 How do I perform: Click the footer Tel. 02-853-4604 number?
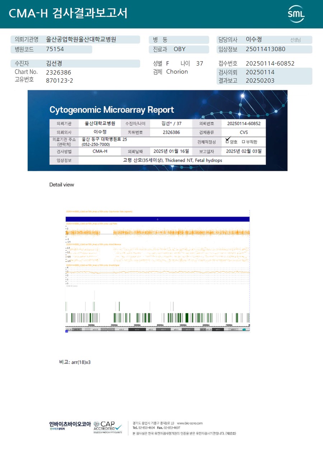coord(144,428)
